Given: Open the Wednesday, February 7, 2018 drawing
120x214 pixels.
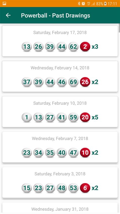Looking at the screenshot, I should click(60, 147).
